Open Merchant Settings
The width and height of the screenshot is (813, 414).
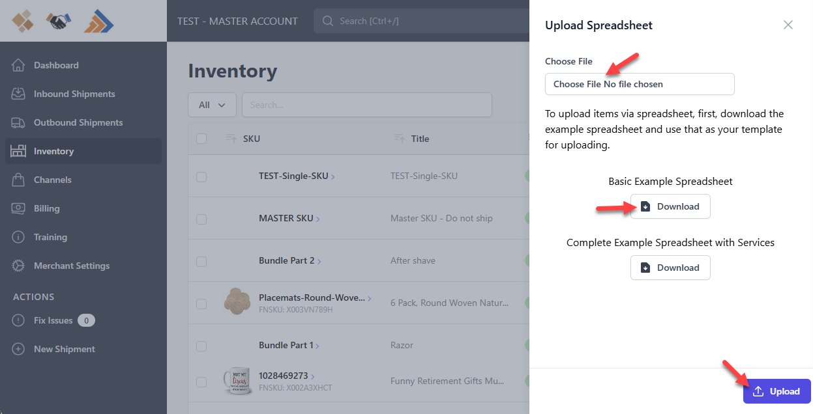click(x=83, y=266)
